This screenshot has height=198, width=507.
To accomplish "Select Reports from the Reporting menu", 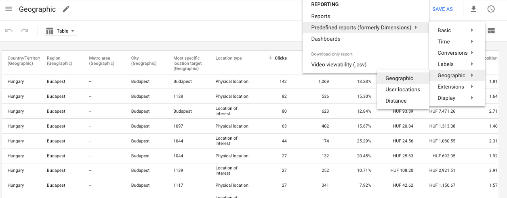I will [321, 16].
